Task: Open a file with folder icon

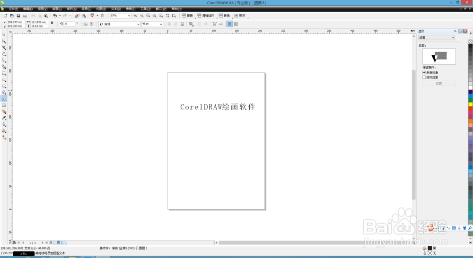Action: tap(12, 16)
